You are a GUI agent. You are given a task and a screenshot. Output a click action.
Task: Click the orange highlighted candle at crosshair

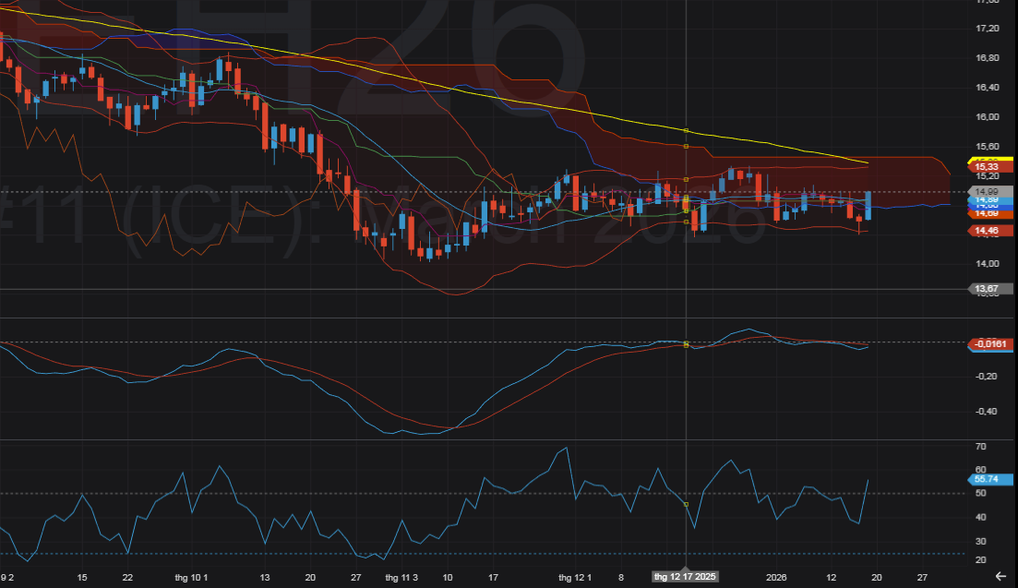pos(686,205)
